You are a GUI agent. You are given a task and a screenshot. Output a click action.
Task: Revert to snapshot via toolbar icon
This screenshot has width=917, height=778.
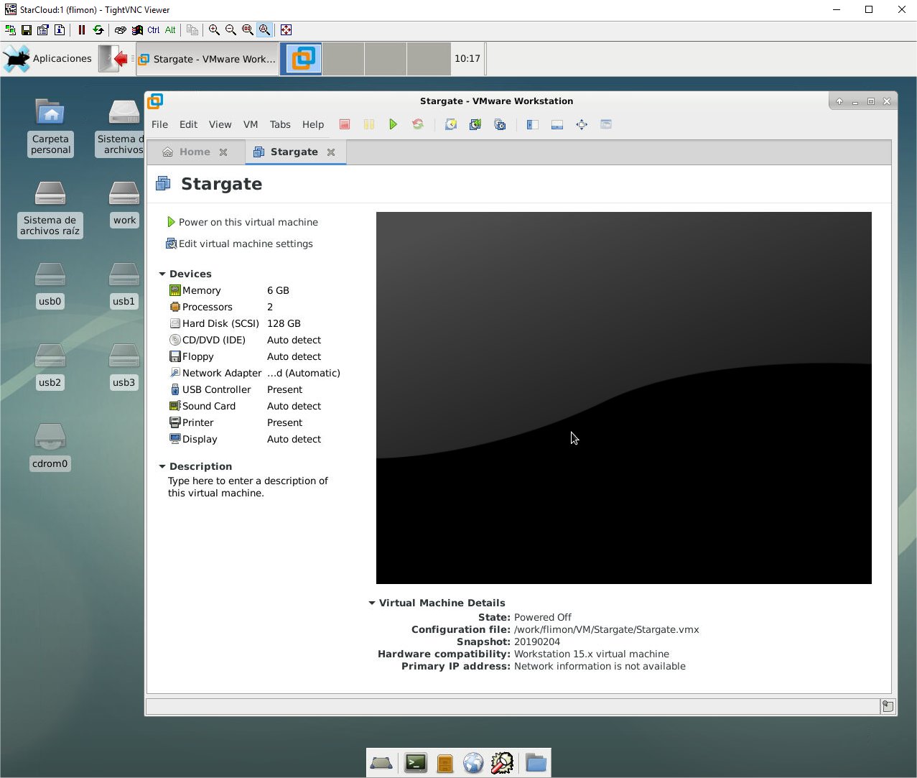point(475,124)
